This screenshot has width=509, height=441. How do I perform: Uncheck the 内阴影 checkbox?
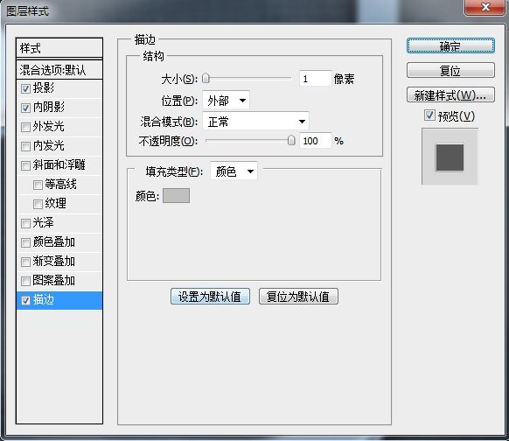[25, 108]
